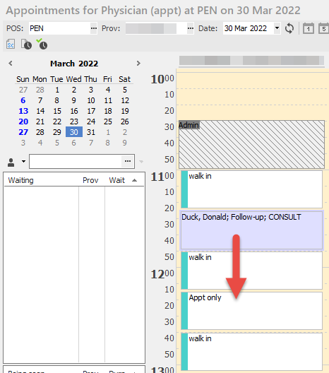Click the March 2022 month title
The height and width of the screenshot is (373, 329).
pyautogui.click(x=74, y=64)
